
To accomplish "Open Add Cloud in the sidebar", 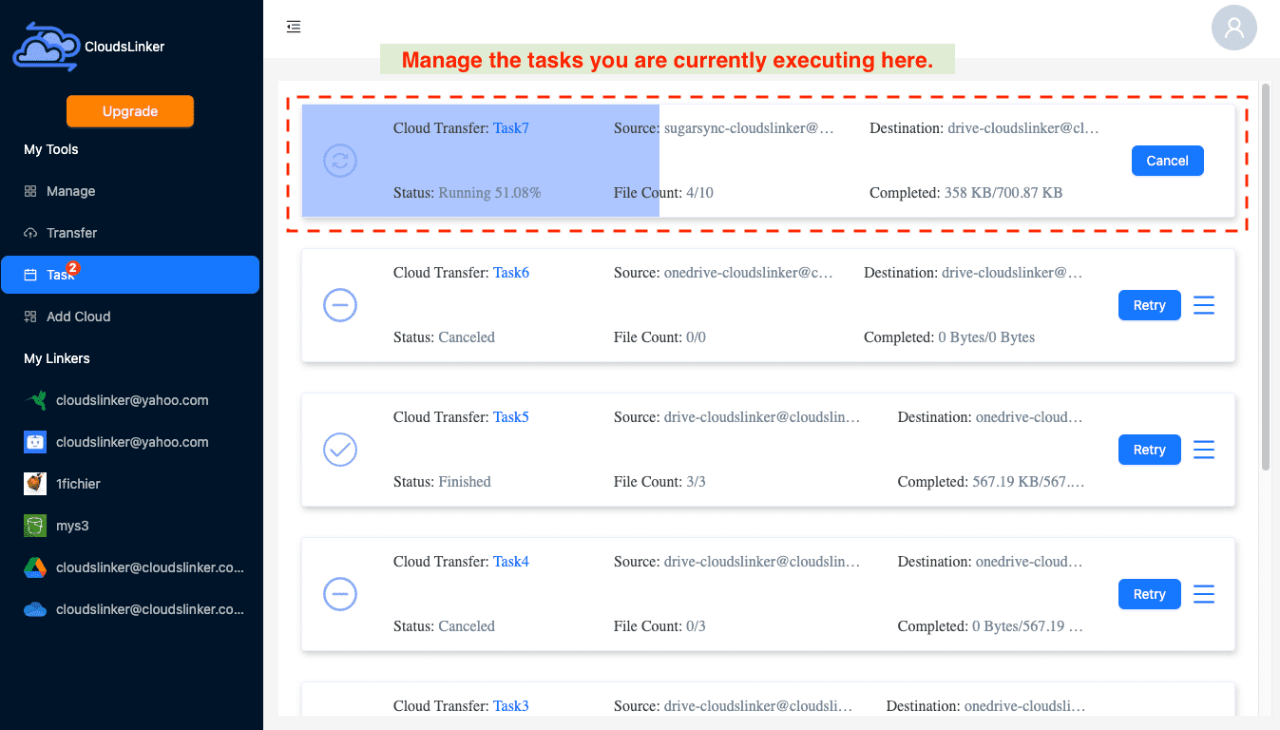I will 130,317.
